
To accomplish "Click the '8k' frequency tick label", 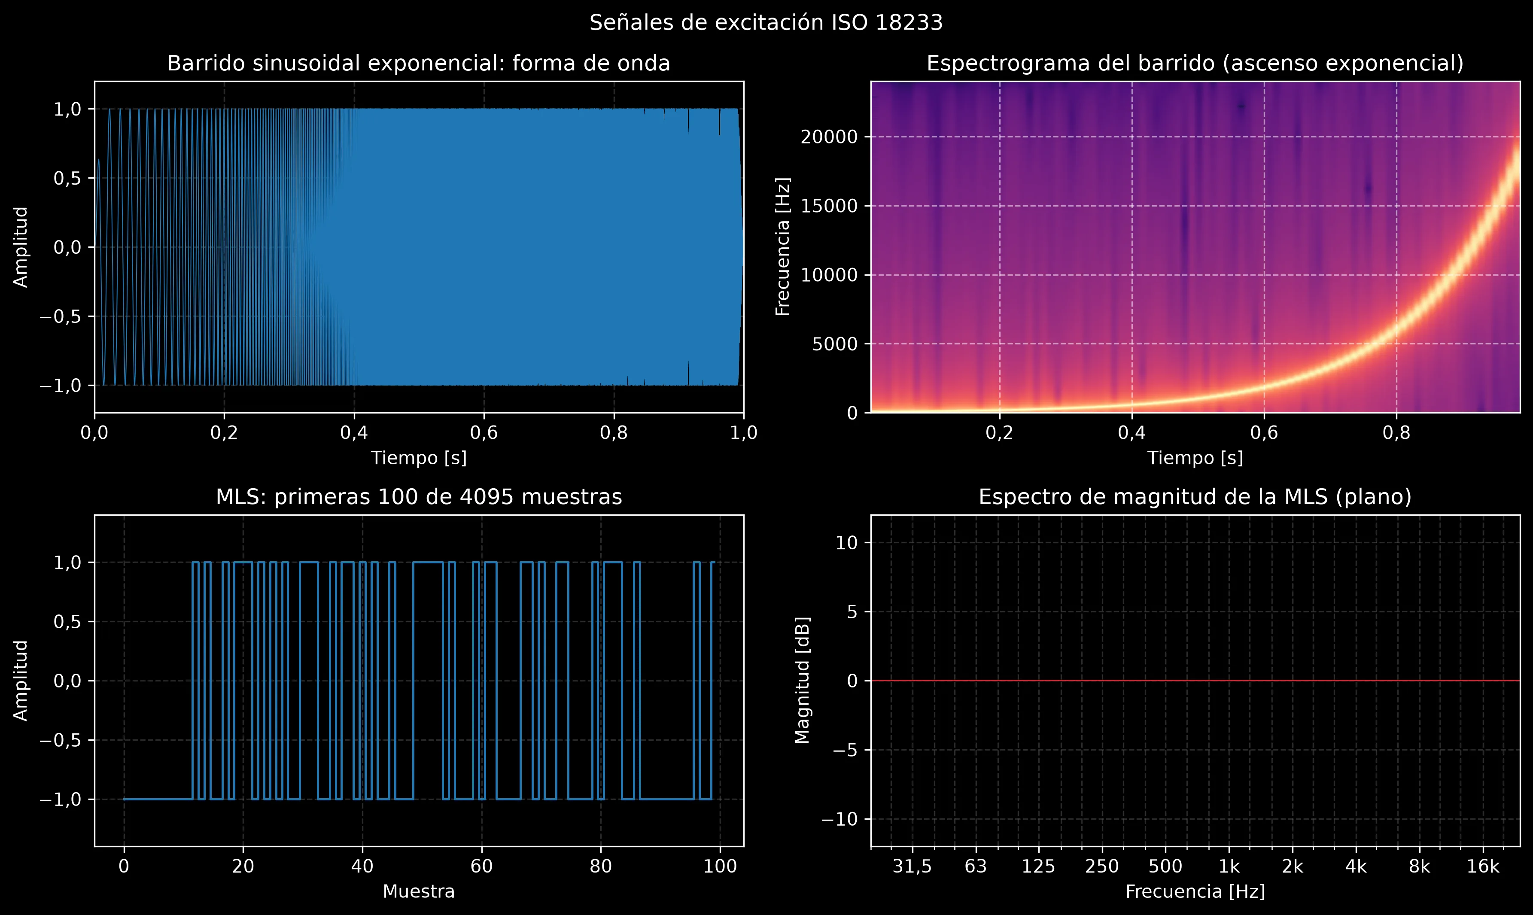I will pos(1420,867).
